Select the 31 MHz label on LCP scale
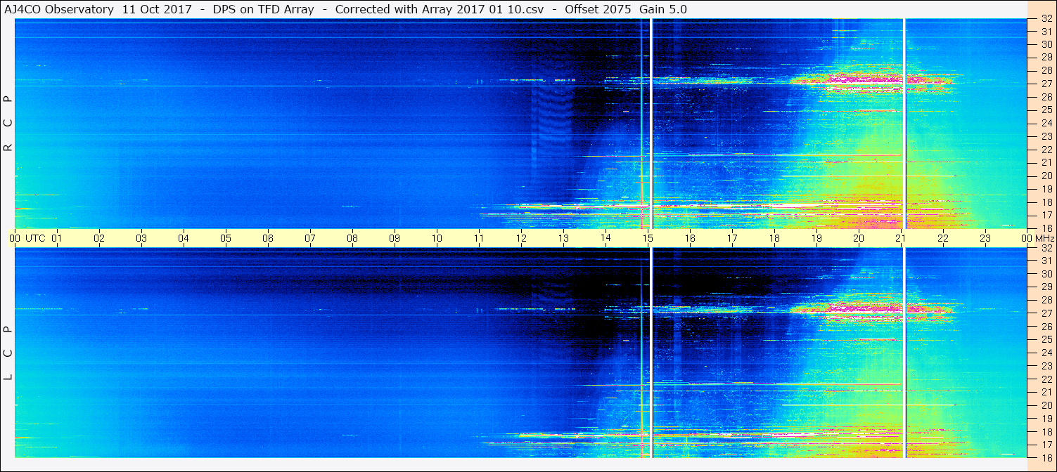Screen dimensions: 1057x472 point(1046,261)
